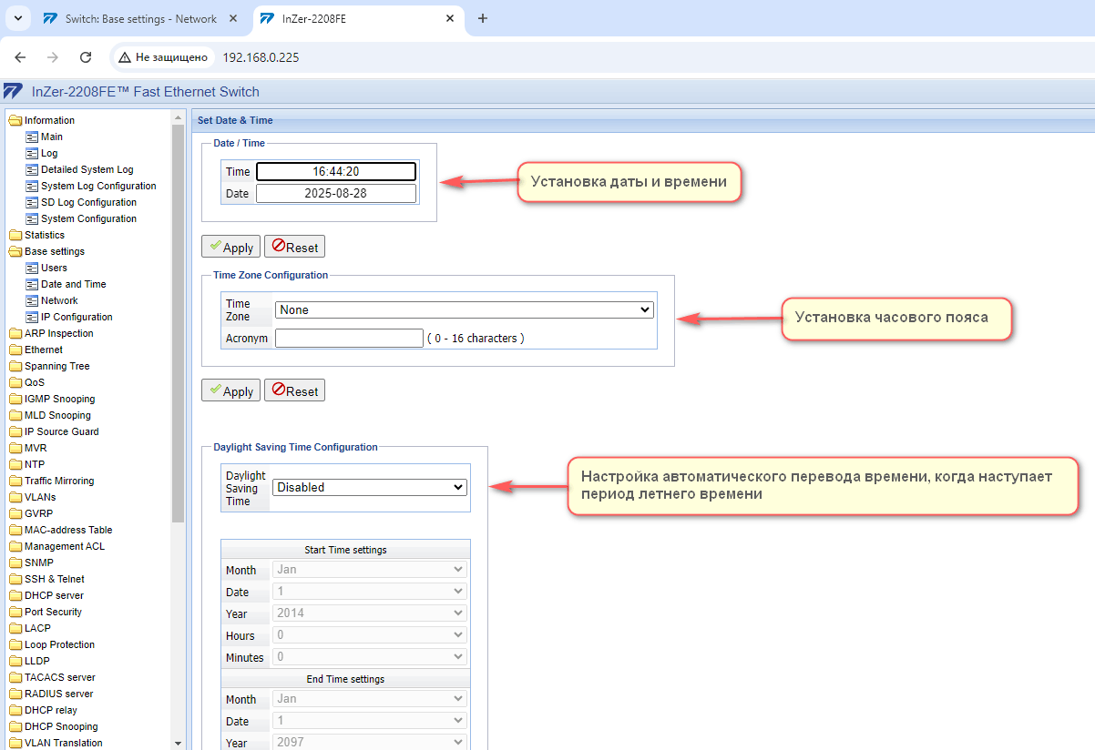Click the sidebar scroll down arrow
Image resolution: width=1095 pixels, height=750 pixels.
(x=179, y=743)
